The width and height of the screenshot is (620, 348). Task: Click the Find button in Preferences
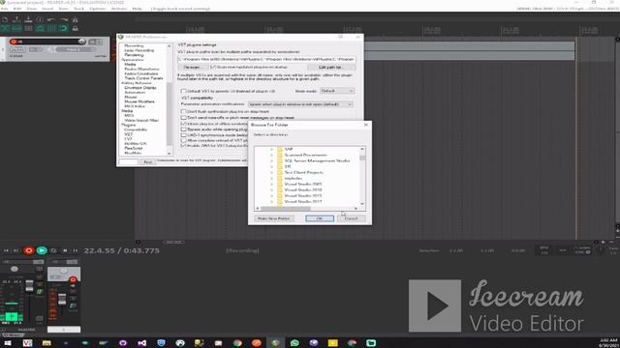(x=148, y=162)
